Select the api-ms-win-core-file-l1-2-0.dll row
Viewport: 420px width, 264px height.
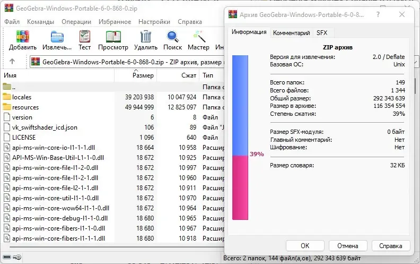tap(112, 168)
